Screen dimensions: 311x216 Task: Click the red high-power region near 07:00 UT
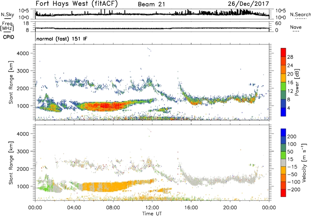pyautogui.click(x=105, y=105)
